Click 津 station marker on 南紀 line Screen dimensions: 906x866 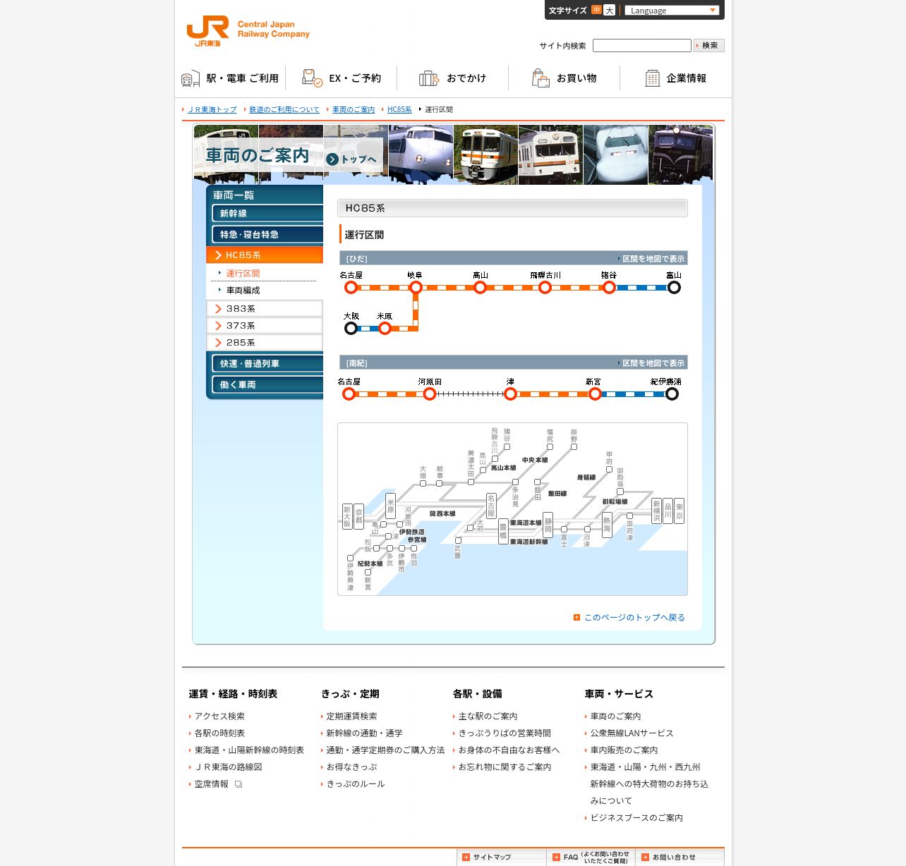tap(510, 394)
